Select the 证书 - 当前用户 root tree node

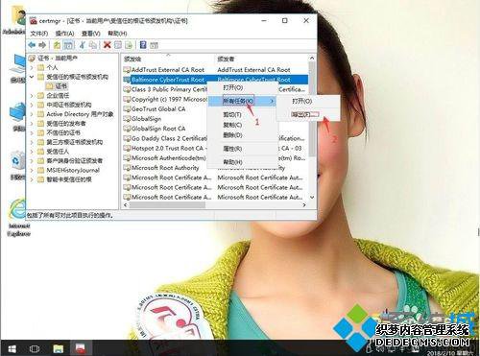[57, 59]
